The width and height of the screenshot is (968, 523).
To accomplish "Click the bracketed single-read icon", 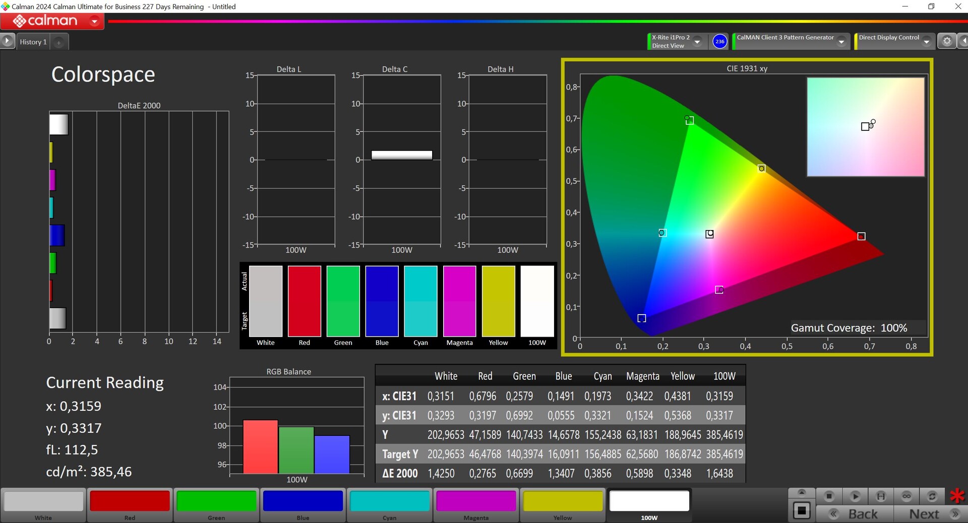I will (881, 496).
